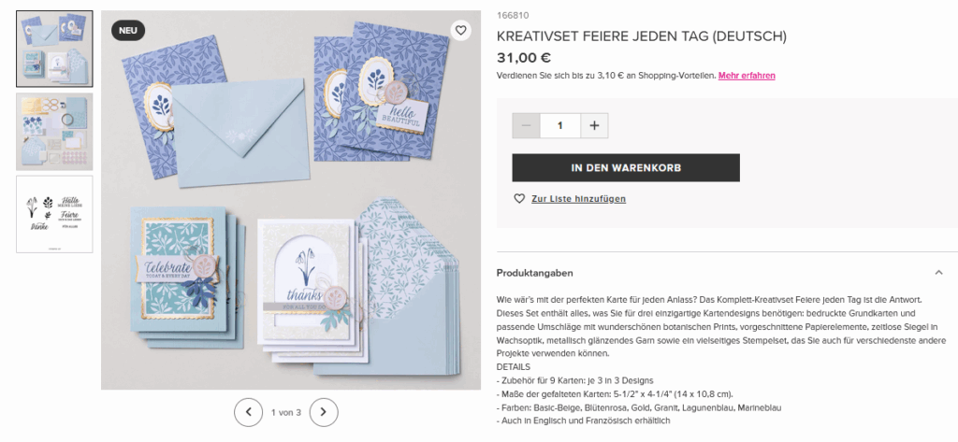
Task: Select the third stamp set thumbnail
Action: click(x=54, y=214)
